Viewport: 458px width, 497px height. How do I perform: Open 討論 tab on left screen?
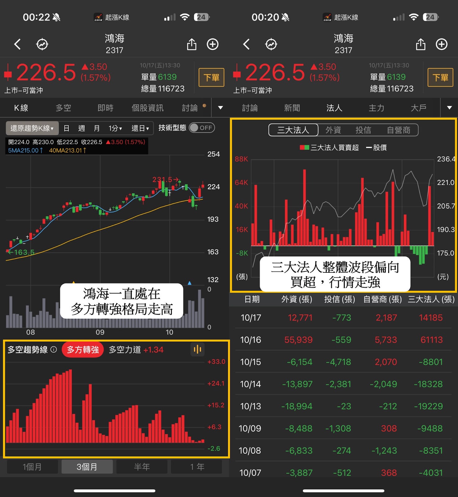point(190,108)
